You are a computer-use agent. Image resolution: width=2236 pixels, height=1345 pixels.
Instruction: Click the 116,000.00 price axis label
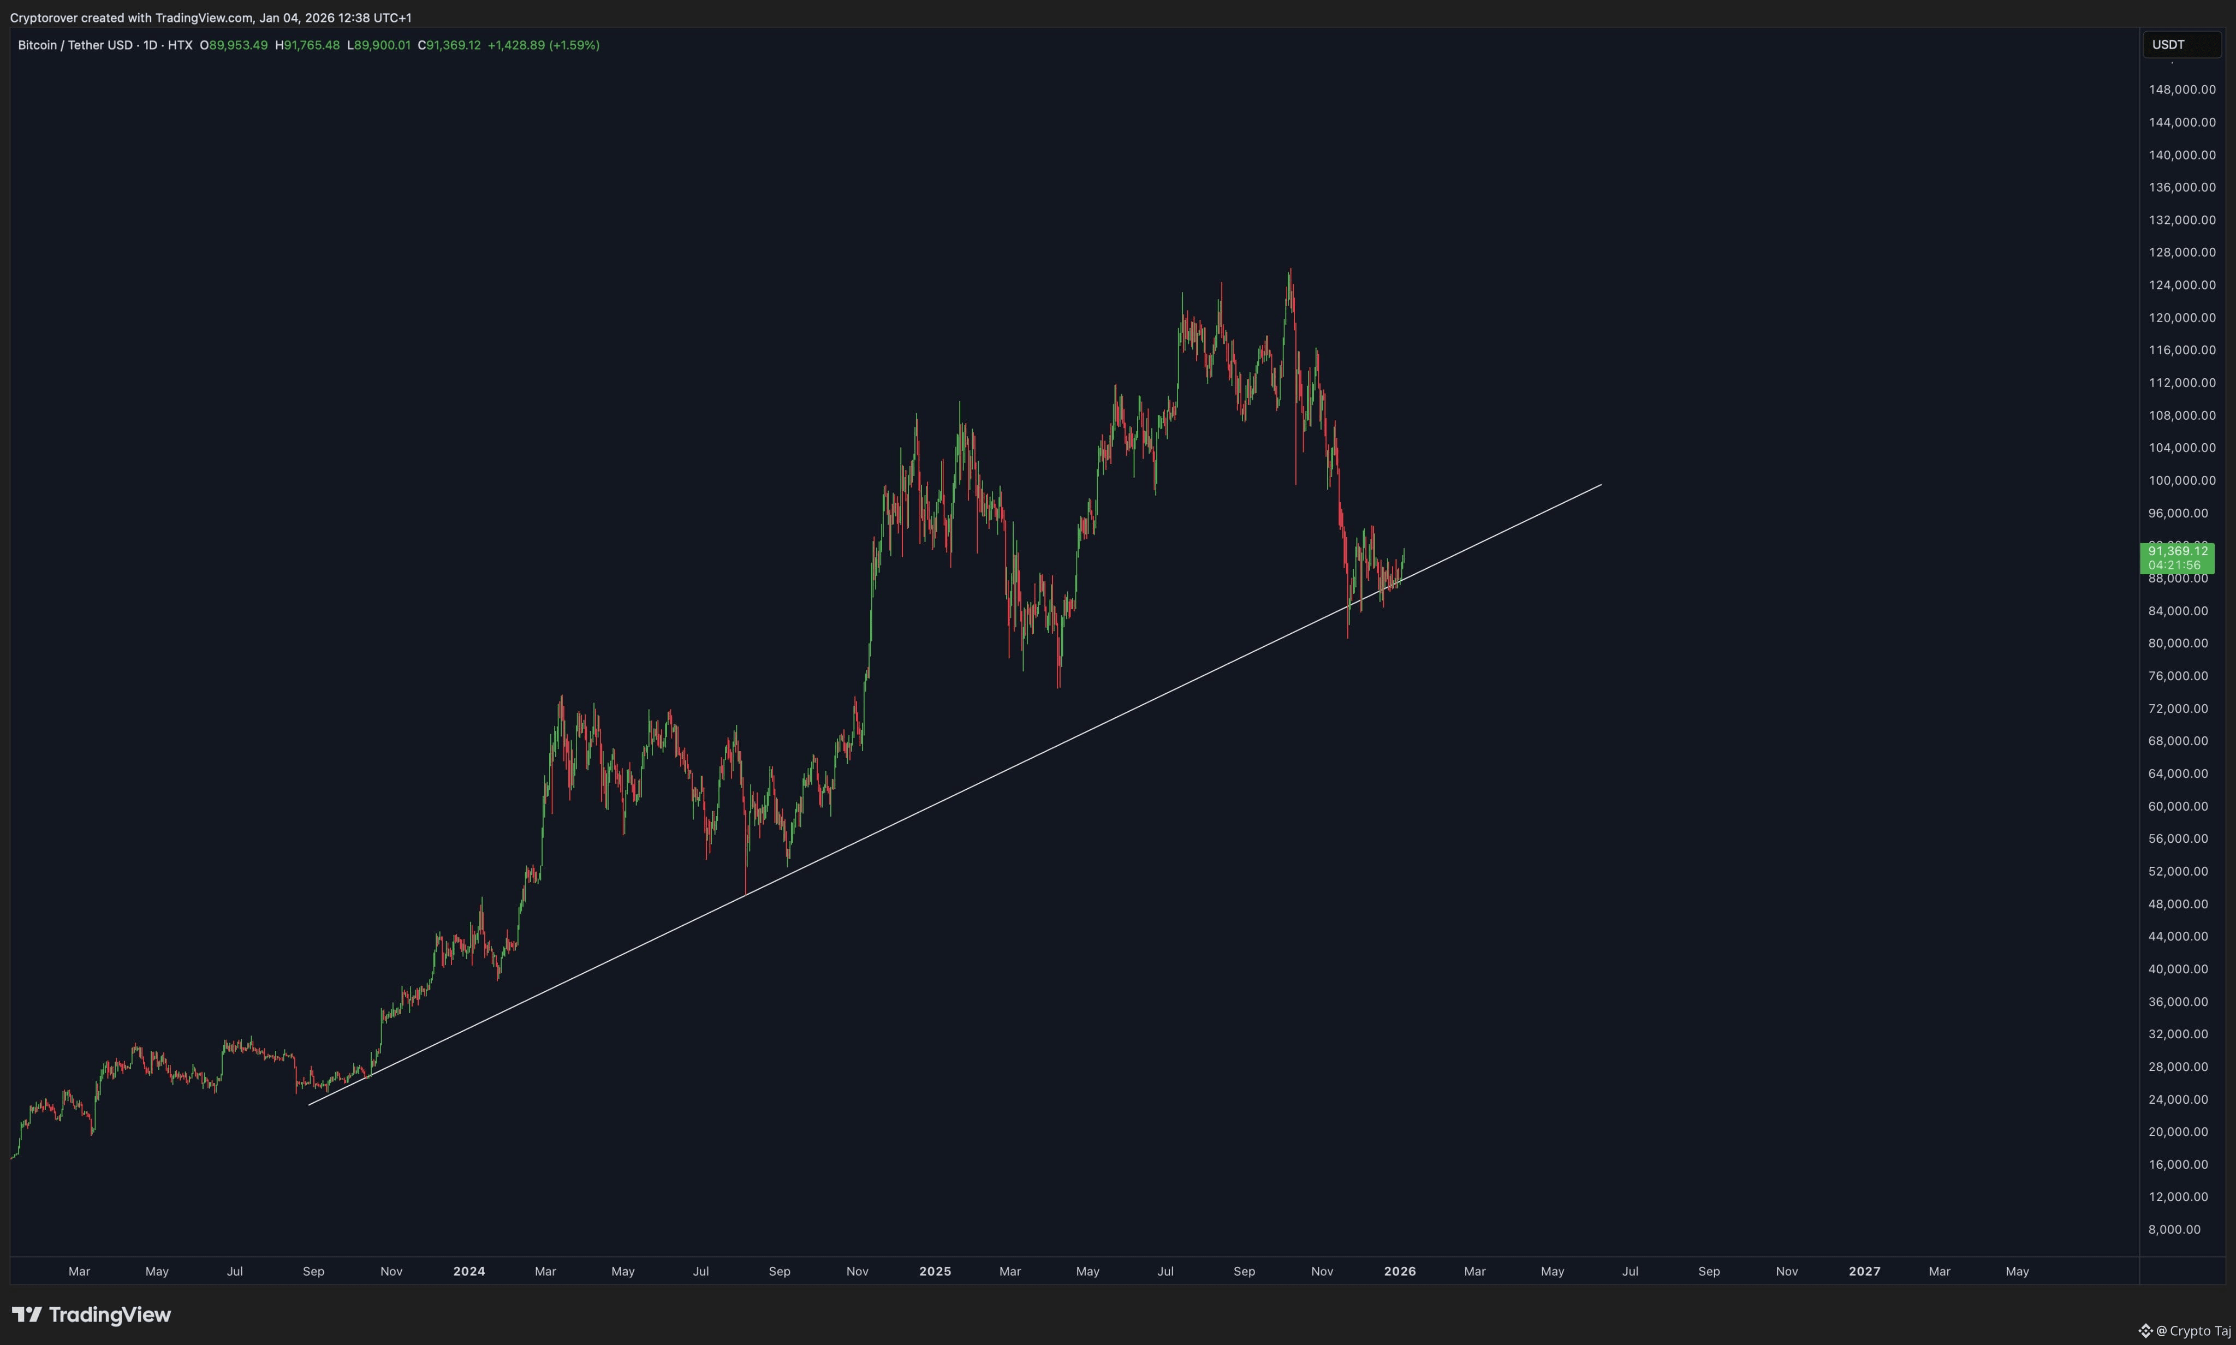2181,350
